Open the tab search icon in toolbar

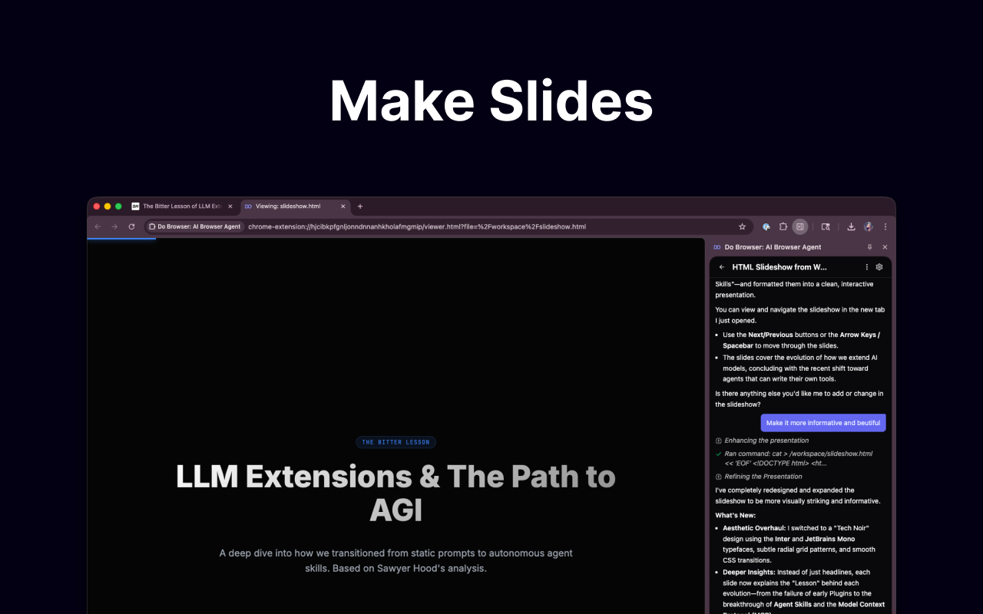(x=826, y=226)
